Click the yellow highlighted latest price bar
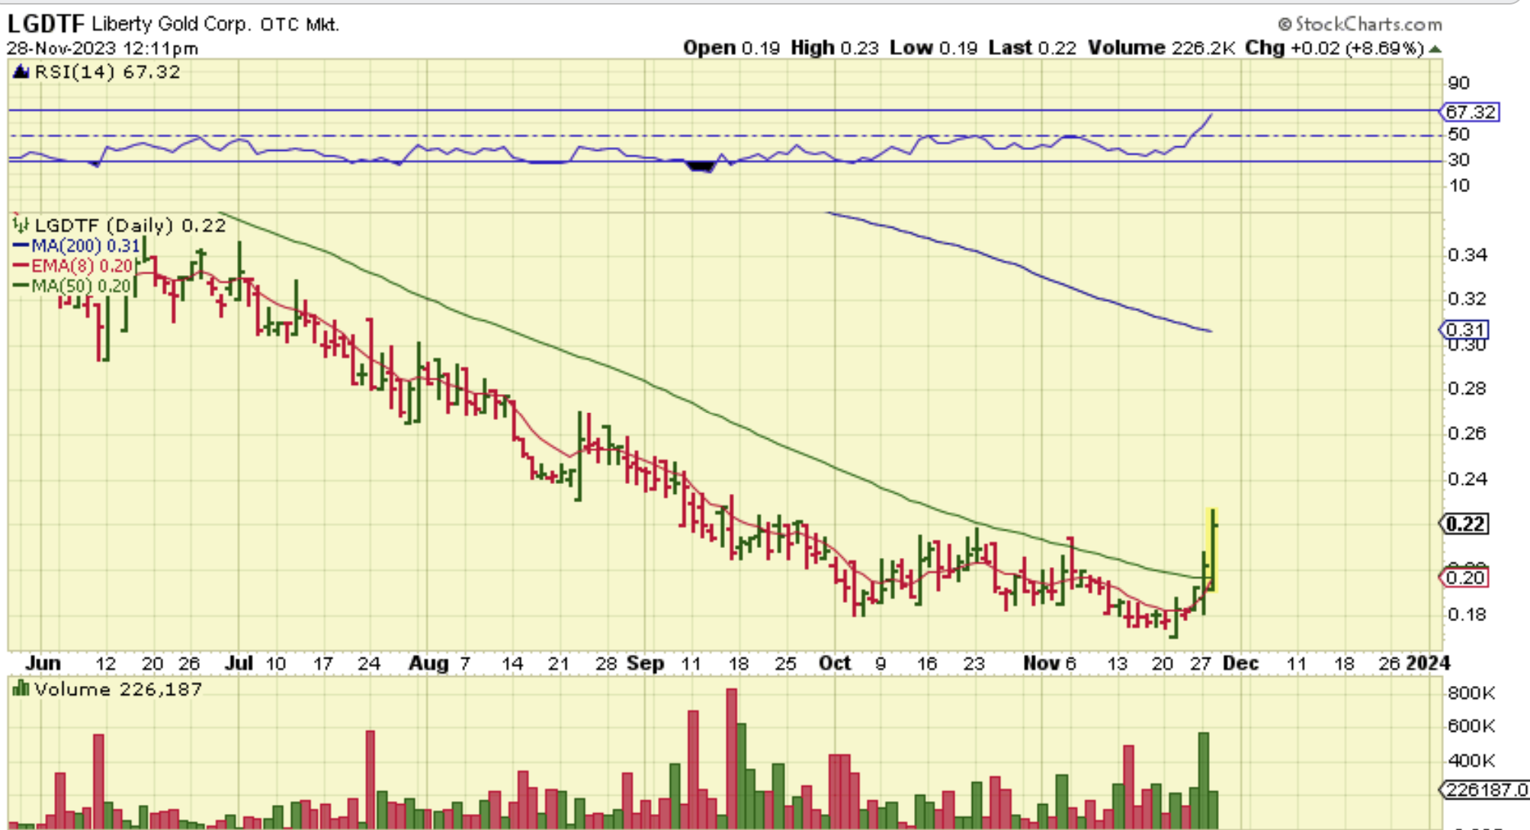The image size is (1530, 830). [x=1212, y=549]
